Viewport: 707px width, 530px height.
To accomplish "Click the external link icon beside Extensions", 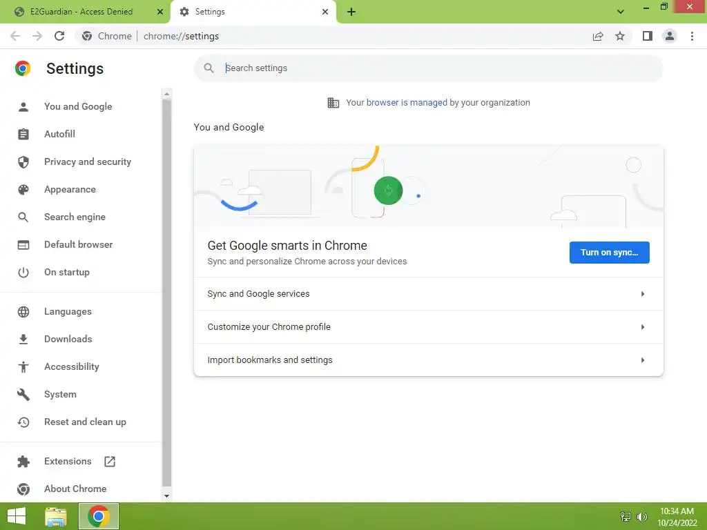I will click(110, 461).
